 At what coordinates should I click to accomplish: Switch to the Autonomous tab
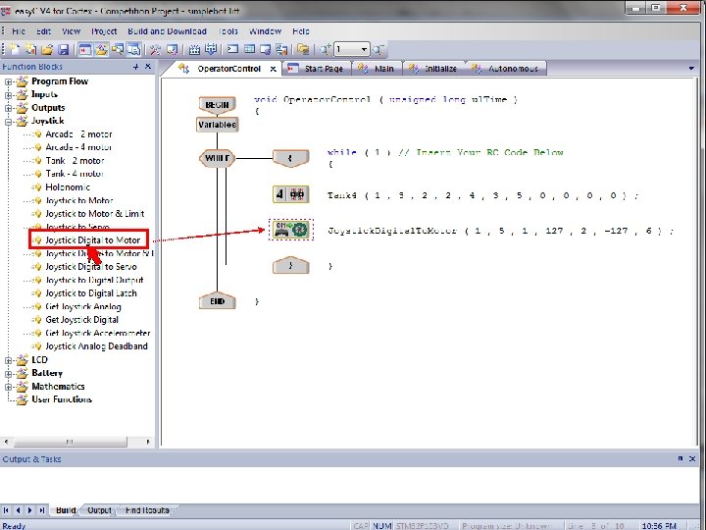[x=506, y=69]
